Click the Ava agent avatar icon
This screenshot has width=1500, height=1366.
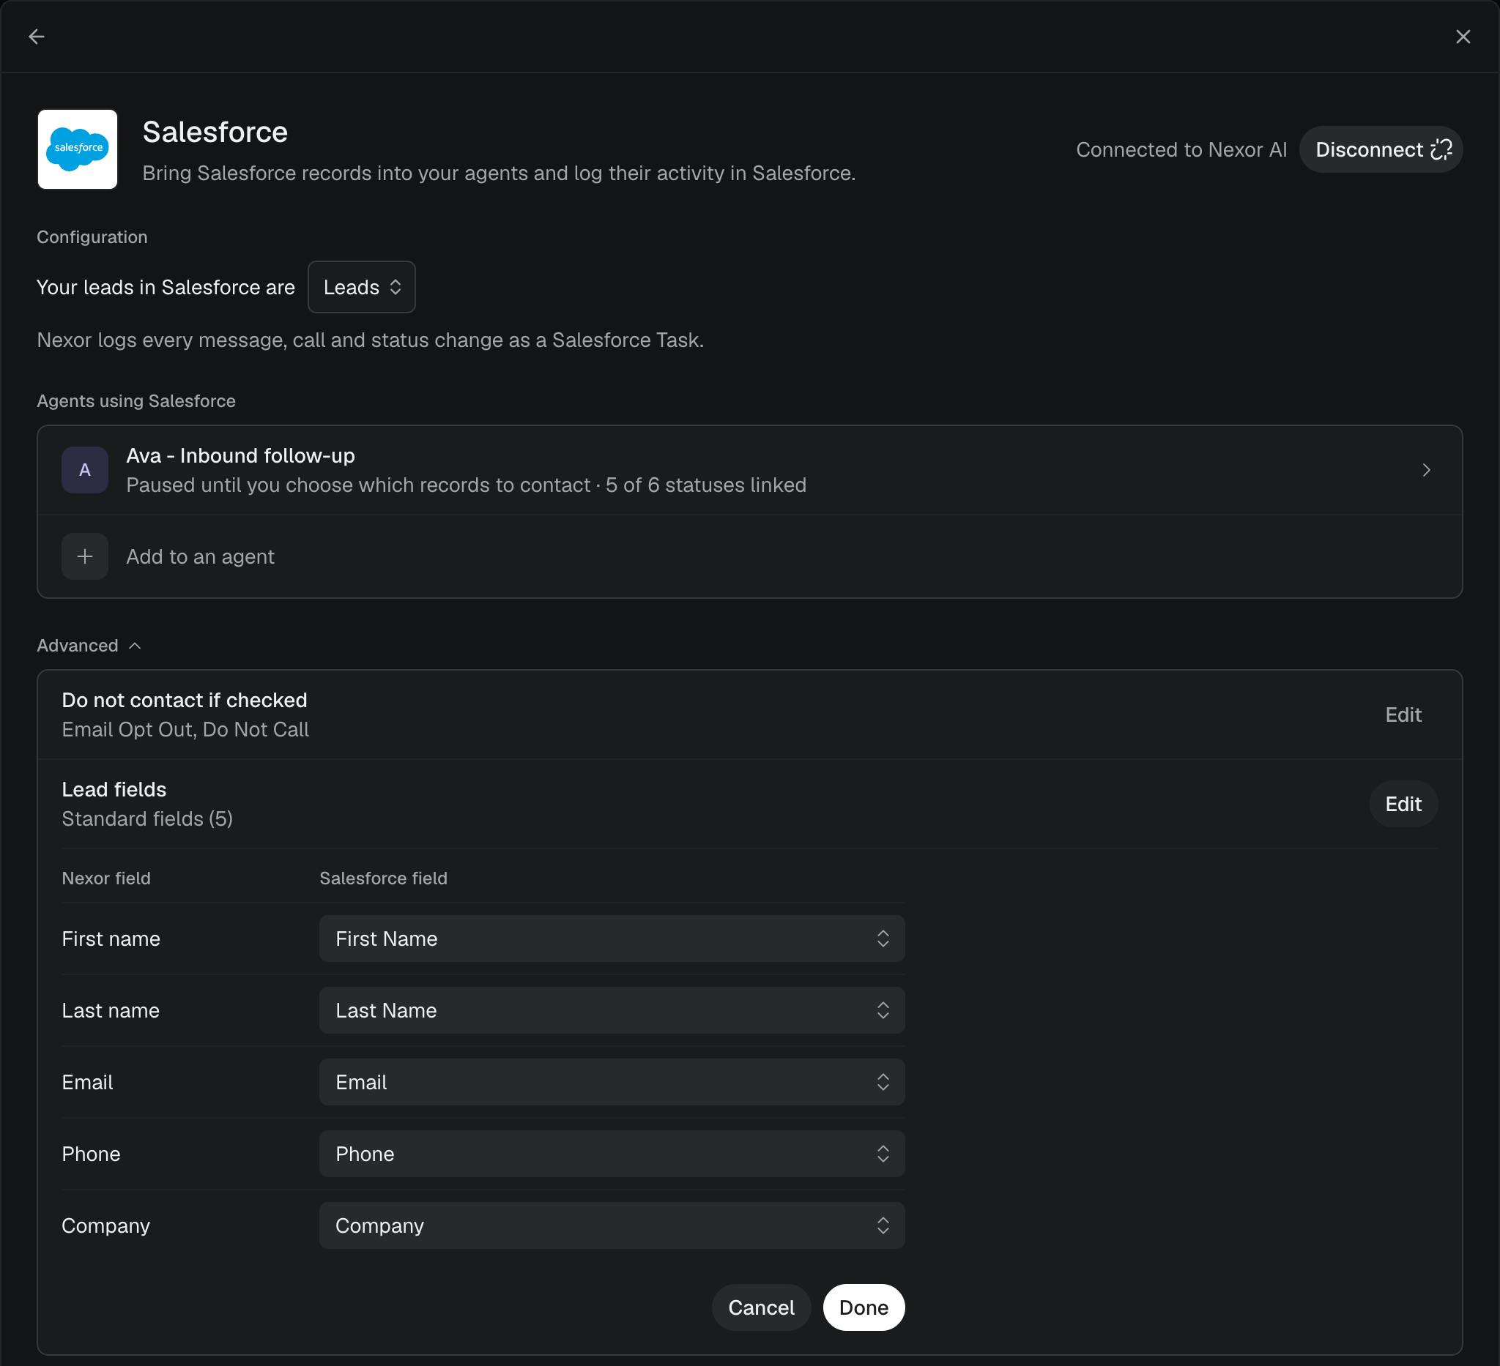pyautogui.click(x=85, y=470)
